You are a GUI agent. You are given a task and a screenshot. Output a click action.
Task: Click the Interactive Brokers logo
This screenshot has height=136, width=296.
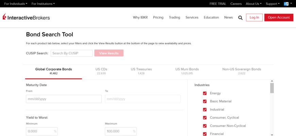click(26, 17)
